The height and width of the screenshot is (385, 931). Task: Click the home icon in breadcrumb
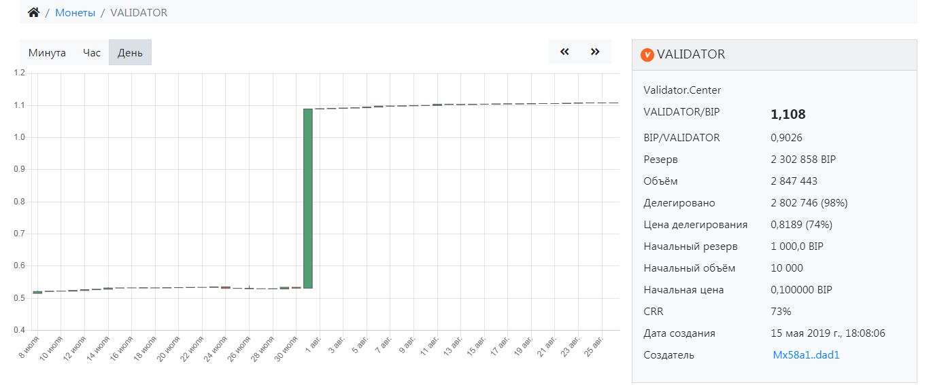(x=33, y=12)
